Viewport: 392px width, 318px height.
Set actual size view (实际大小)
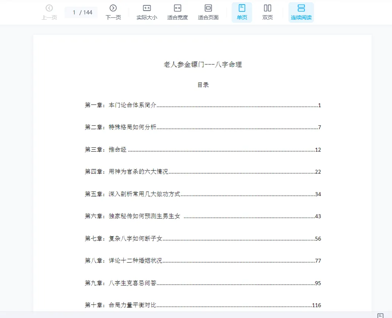[x=147, y=12]
